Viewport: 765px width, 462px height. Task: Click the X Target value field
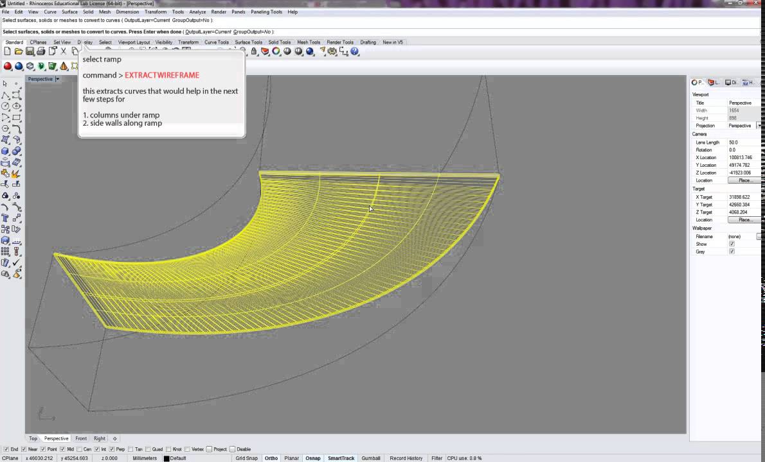tap(744, 197)
